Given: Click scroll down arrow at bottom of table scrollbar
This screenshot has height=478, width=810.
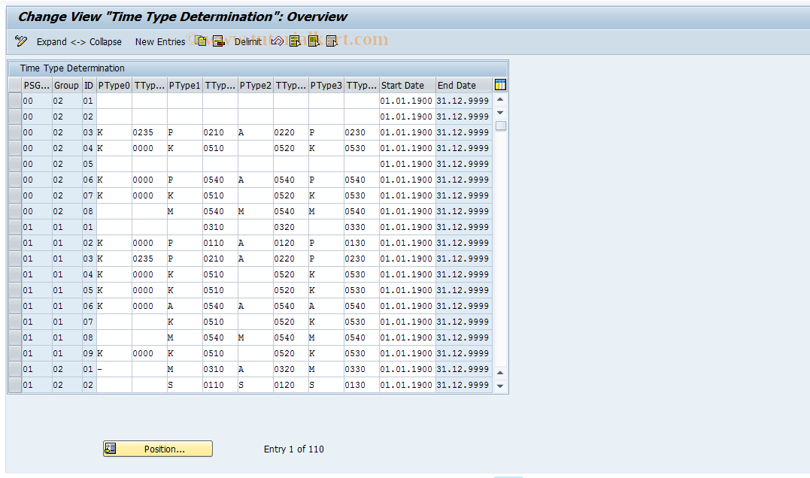Looking at the screenshot, I should coord(500,386).
